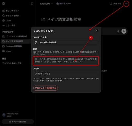Screen dimensions: 132x126
Task: Click the 共有する share button
Action: (x=115, y=4)
